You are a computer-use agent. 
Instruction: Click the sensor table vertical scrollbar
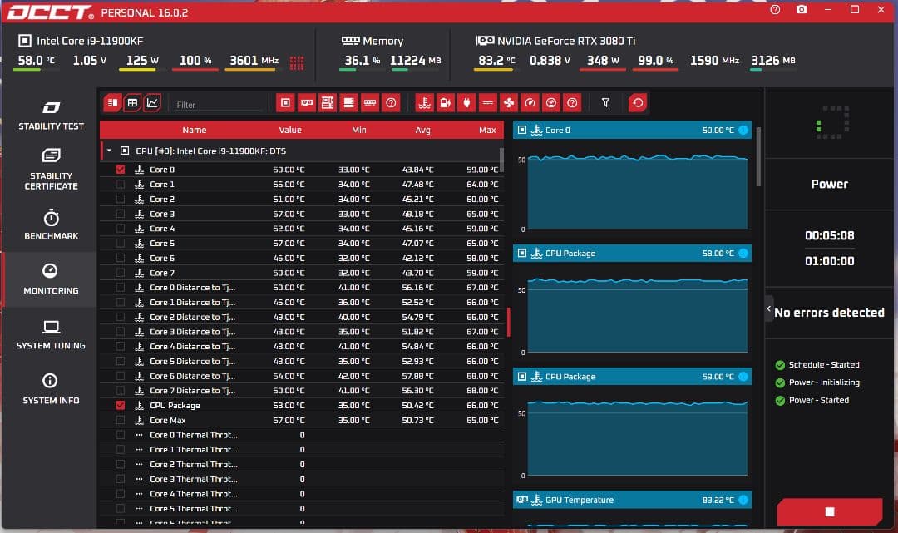point(502,160)
